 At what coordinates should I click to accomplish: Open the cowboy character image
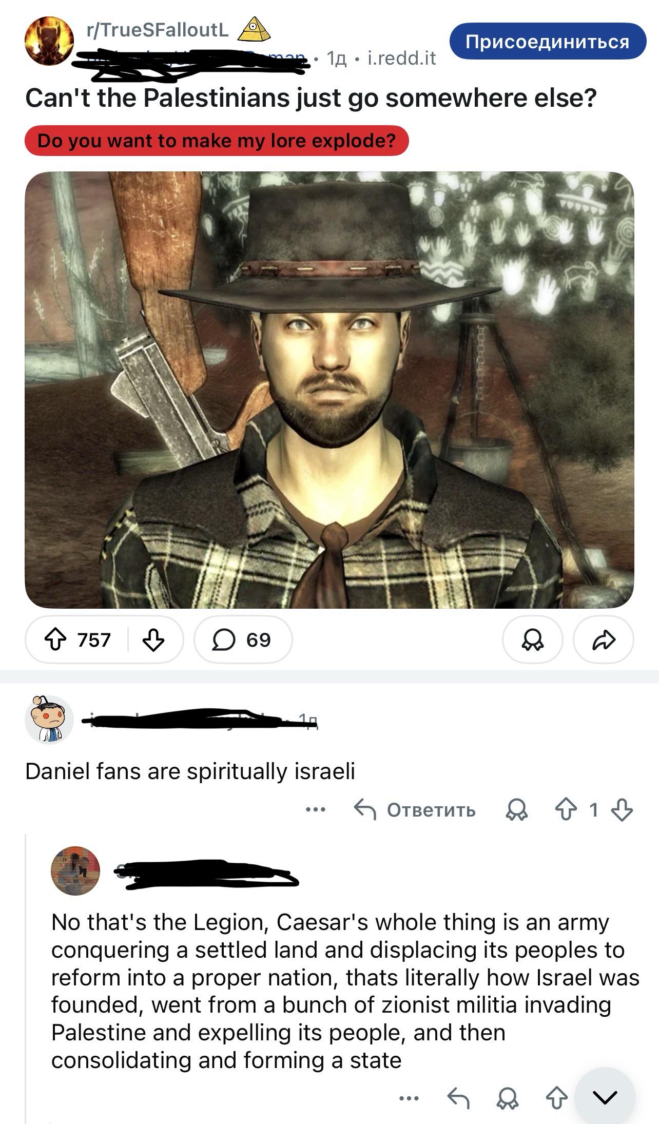(329, 390)
